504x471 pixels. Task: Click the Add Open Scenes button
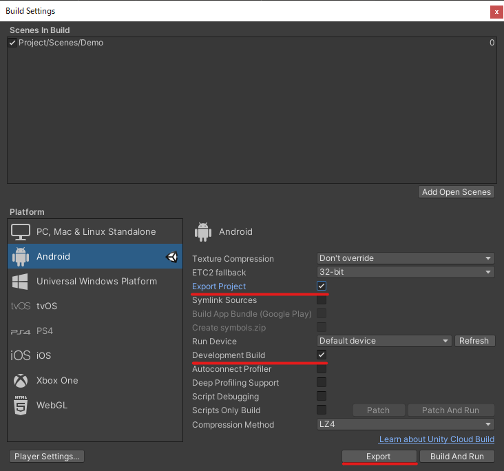click(456, 192)
